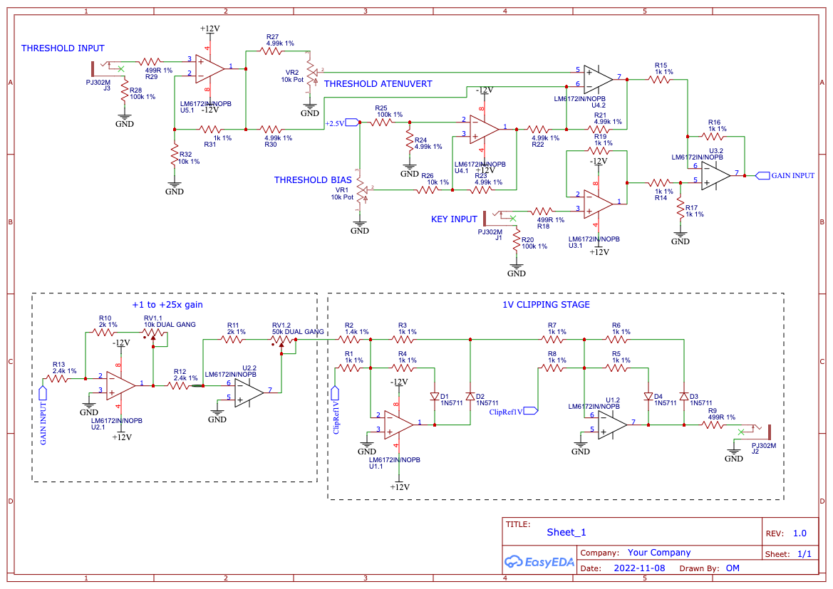Select the 'THRESHOLD INPUT' label

coord(63,48)
